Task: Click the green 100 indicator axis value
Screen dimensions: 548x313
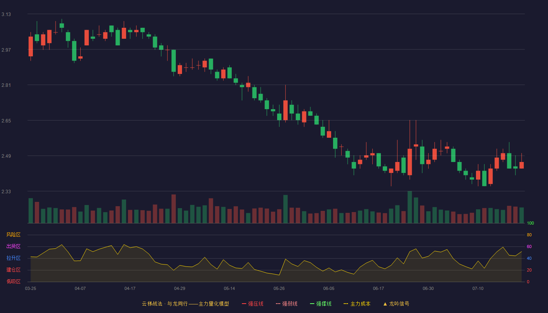Action: [530, 223]
